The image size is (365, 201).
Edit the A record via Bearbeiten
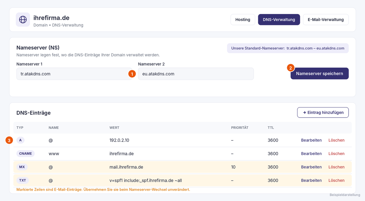pos(311,140)
